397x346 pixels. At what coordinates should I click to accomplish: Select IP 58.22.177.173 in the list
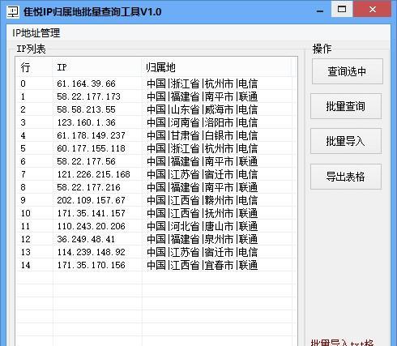88,96
